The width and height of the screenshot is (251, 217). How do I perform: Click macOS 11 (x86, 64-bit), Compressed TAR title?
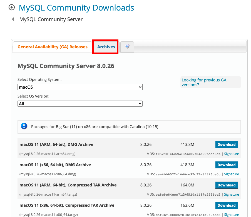[67, 205]
